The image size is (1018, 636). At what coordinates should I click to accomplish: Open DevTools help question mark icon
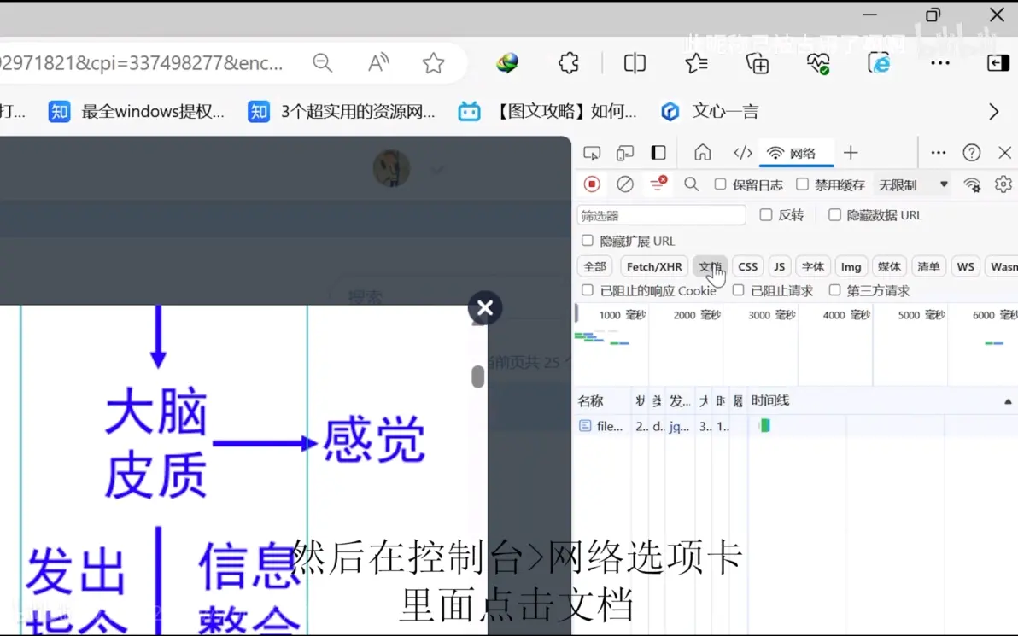click(x=971, y=153)
